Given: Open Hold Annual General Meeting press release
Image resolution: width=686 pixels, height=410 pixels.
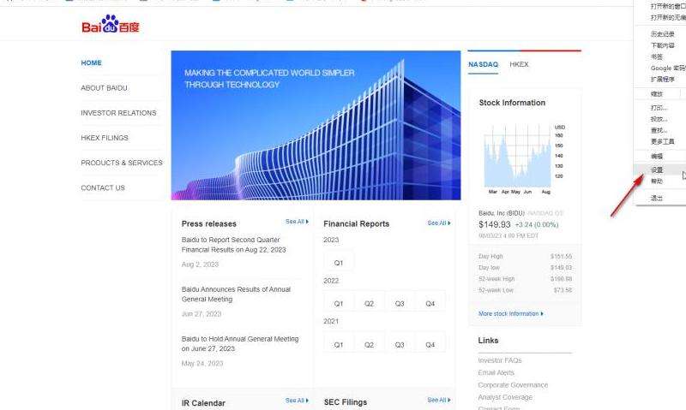Looking at the screenshot, I should (x=240, y=343).
